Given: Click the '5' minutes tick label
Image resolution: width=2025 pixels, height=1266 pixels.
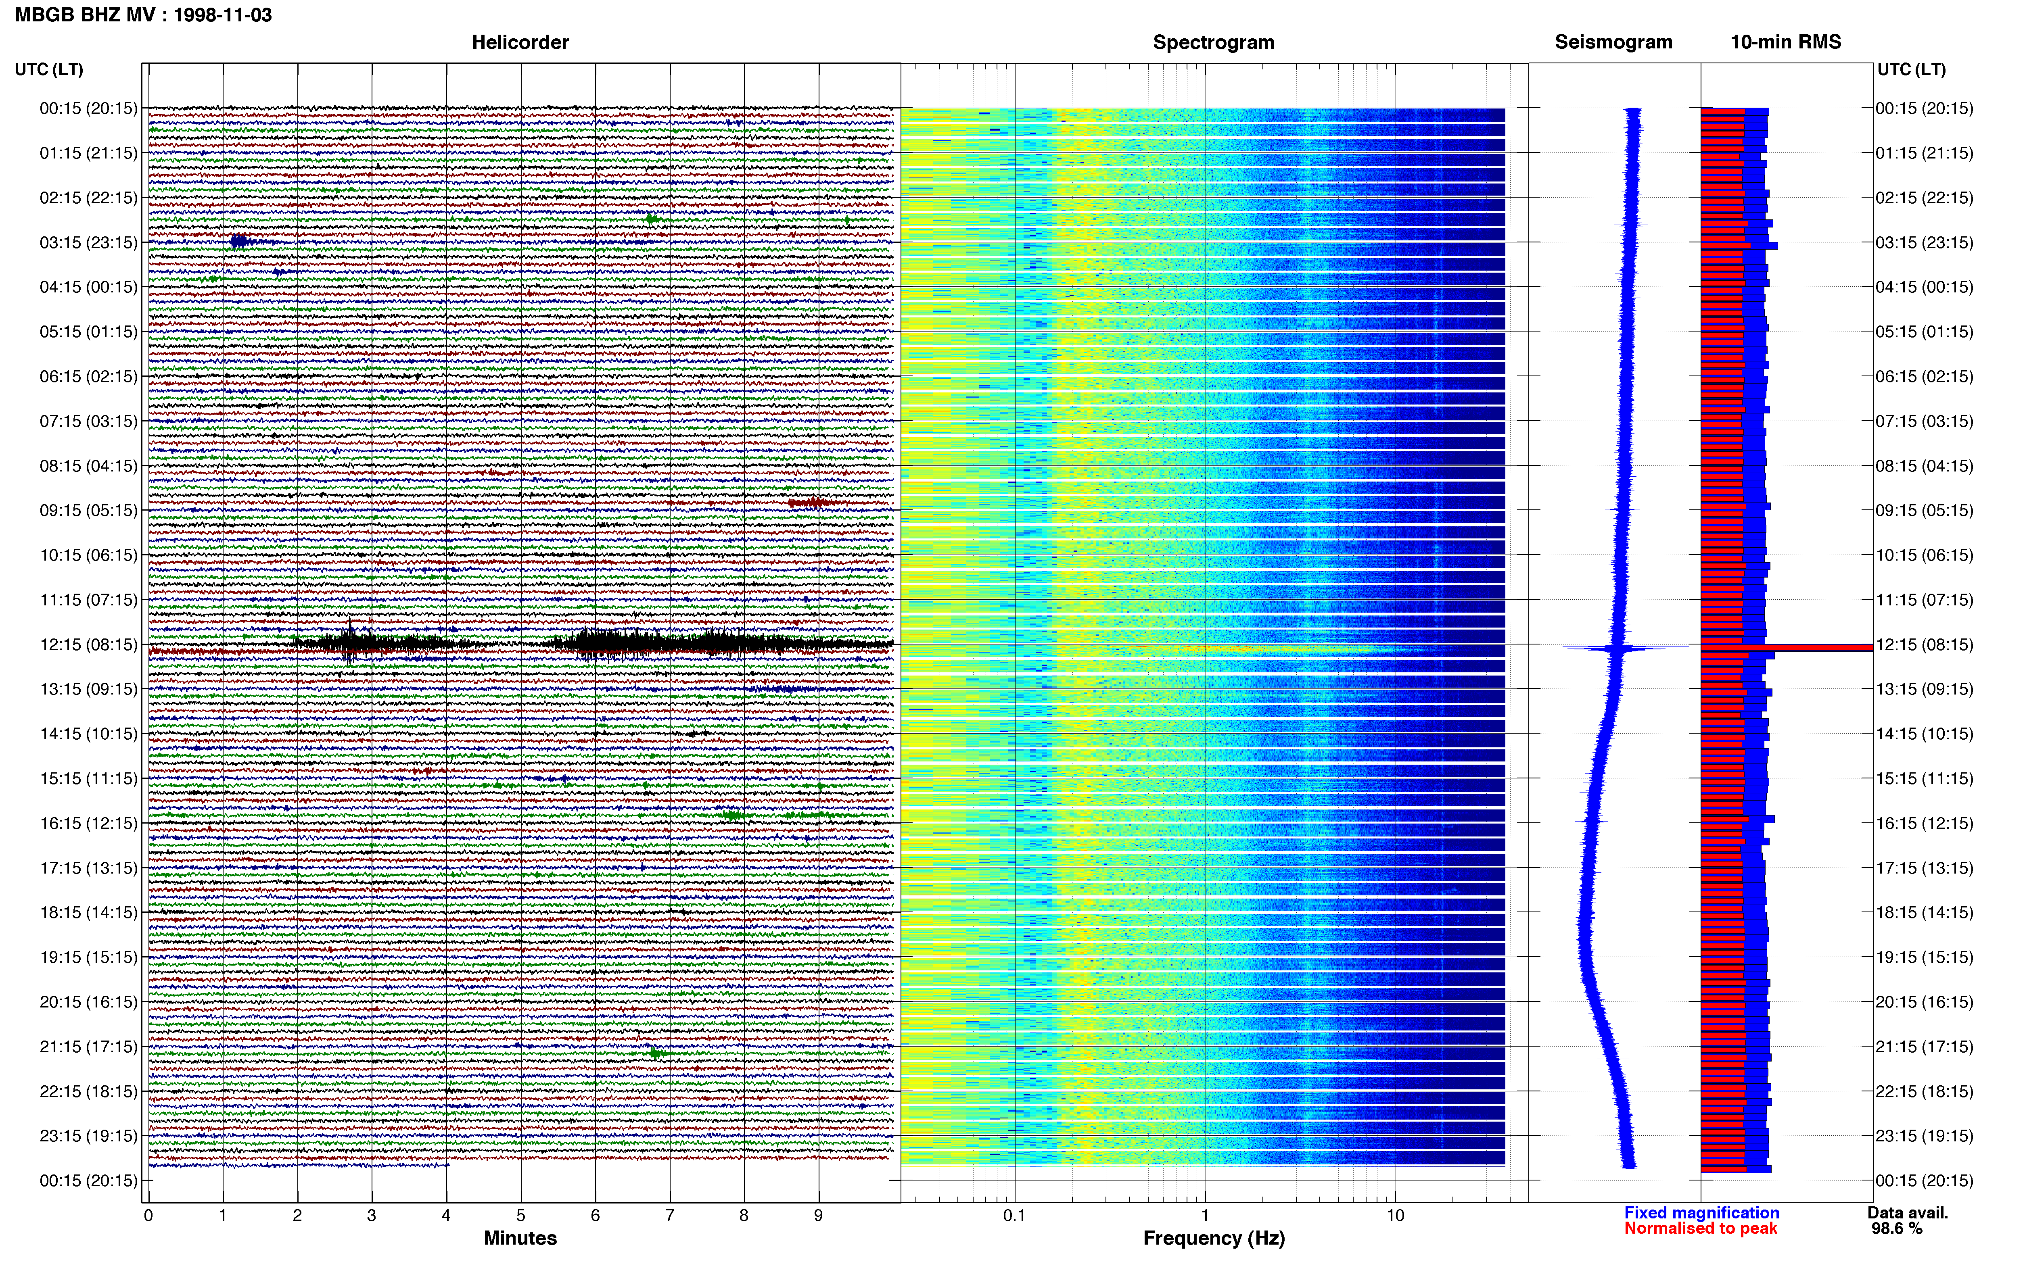Looking at the screenshot, I should (x=521, y=1215).
